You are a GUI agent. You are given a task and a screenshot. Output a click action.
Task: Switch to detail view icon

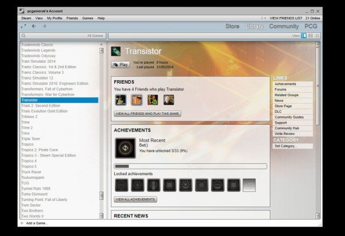pyautogui.click(x=304, y=36)
